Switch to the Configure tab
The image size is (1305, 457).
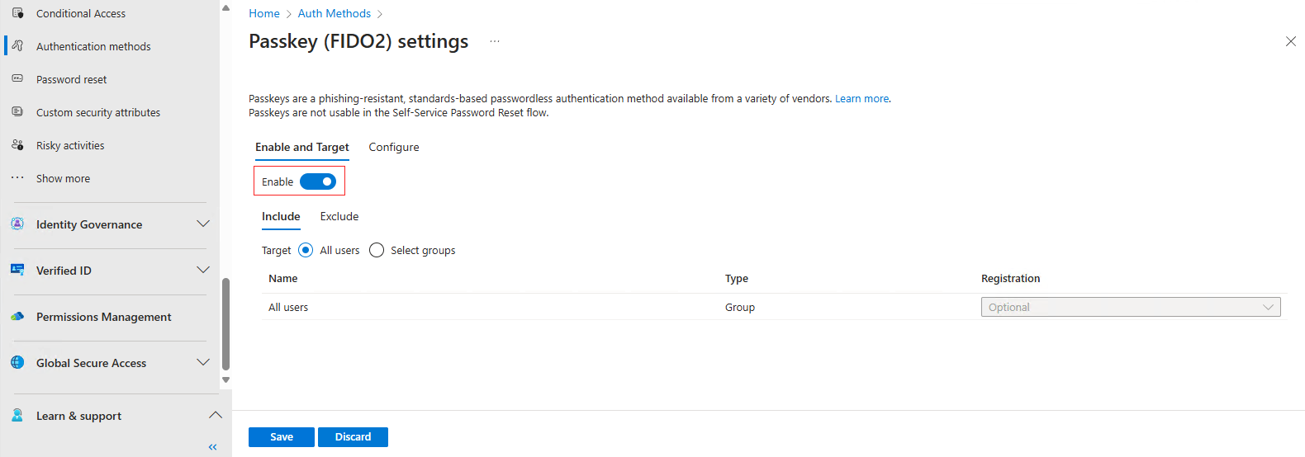[394, 147]
